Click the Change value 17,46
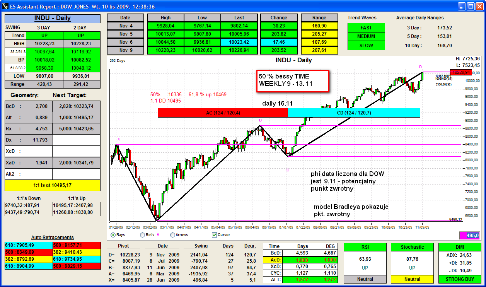The height and width of the screenshot is (287, 486). [x=279, y=42]
